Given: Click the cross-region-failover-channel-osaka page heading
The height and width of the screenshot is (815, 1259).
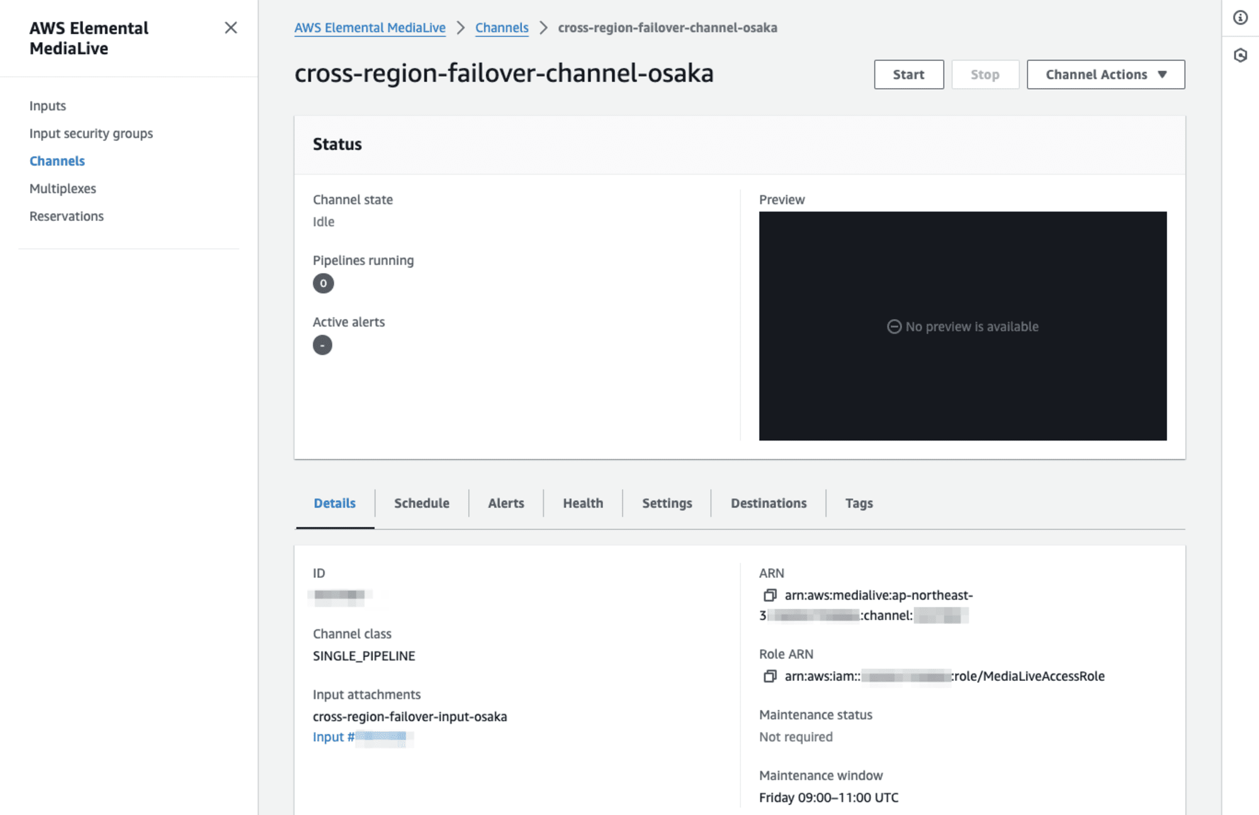Looking at the screenshot, I should click(x=504, y=73).
